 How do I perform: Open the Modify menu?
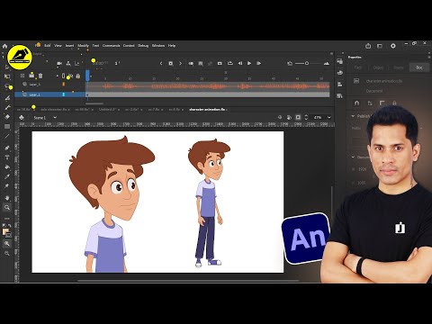point(83,46)
